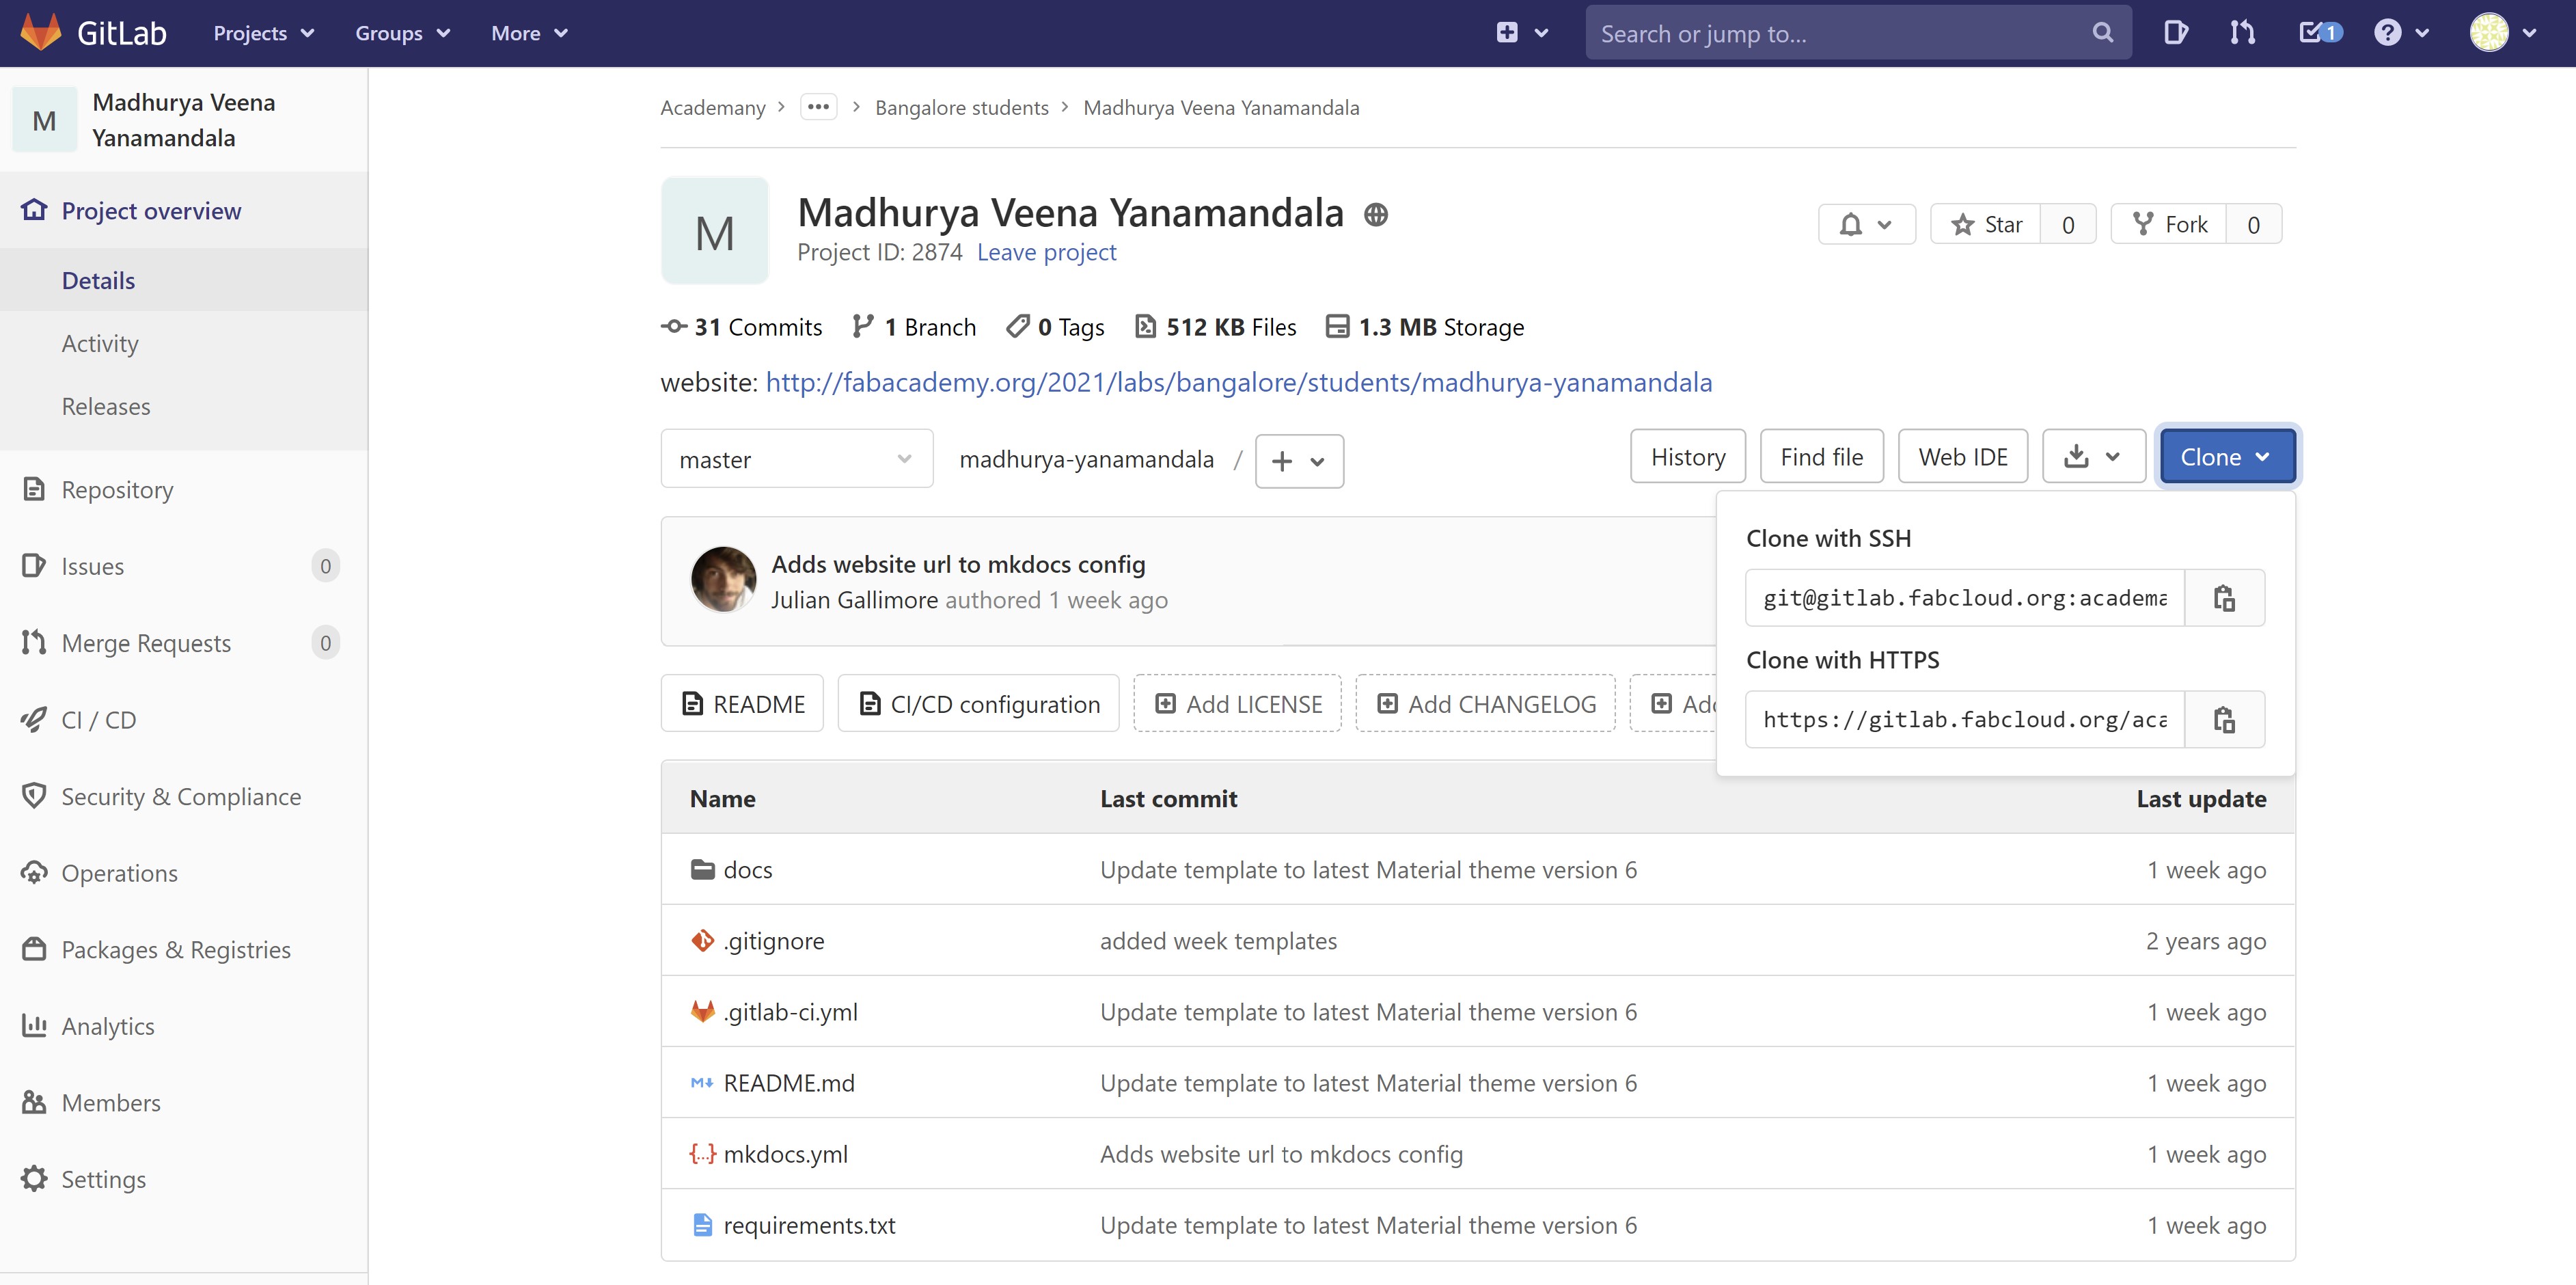Select Details in sidebar

coord(184,280)
